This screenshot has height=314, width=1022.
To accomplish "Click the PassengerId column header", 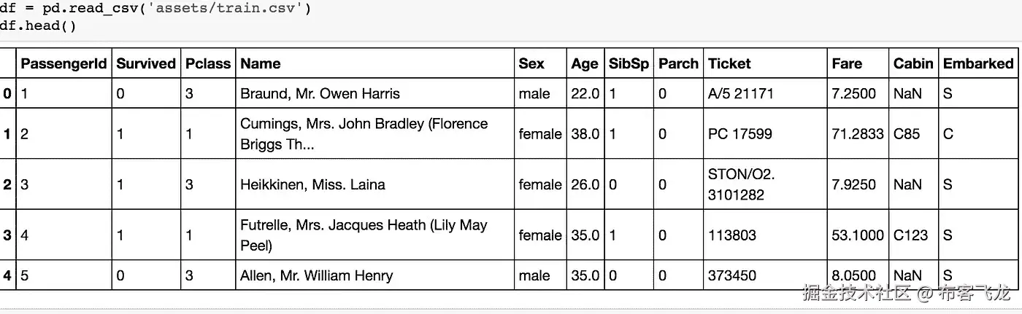I will click(x=65, y=63).
